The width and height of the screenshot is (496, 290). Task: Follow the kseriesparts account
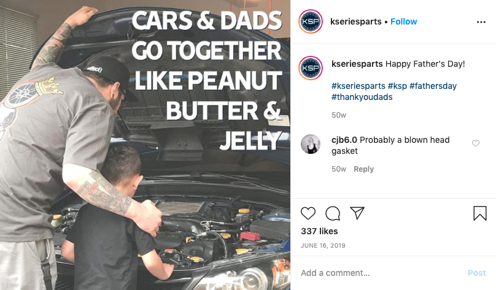pos(404,21)
